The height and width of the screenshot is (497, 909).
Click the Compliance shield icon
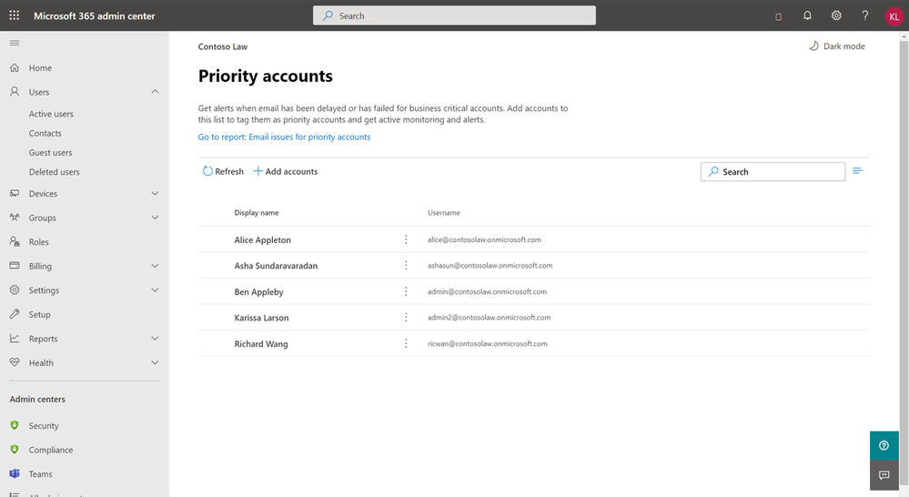[15, 450]
